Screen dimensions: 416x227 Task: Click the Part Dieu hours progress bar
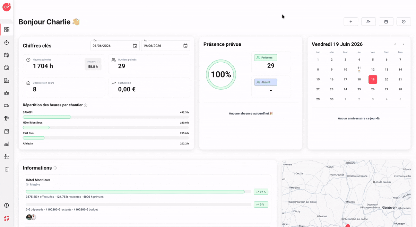coord(106,138)
